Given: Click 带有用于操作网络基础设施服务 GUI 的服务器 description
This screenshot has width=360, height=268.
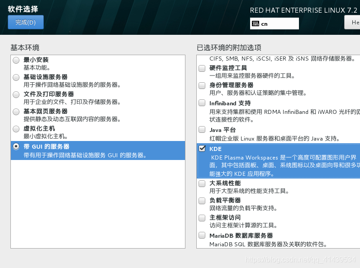Looking at the screenshot, I should click(x=85, y=155).
